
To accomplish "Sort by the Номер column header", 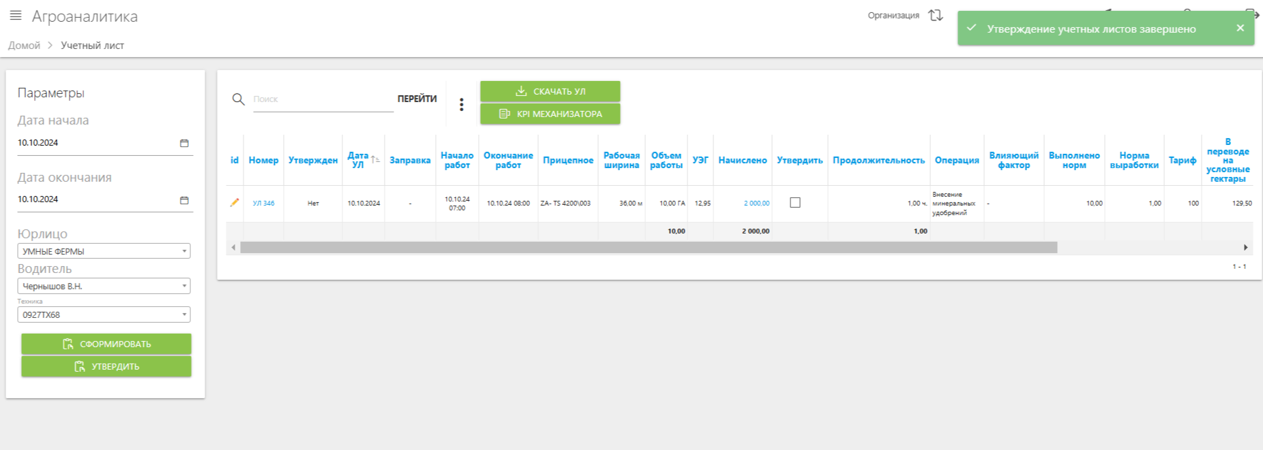I will pyautogui.click(x=263, y=161).
